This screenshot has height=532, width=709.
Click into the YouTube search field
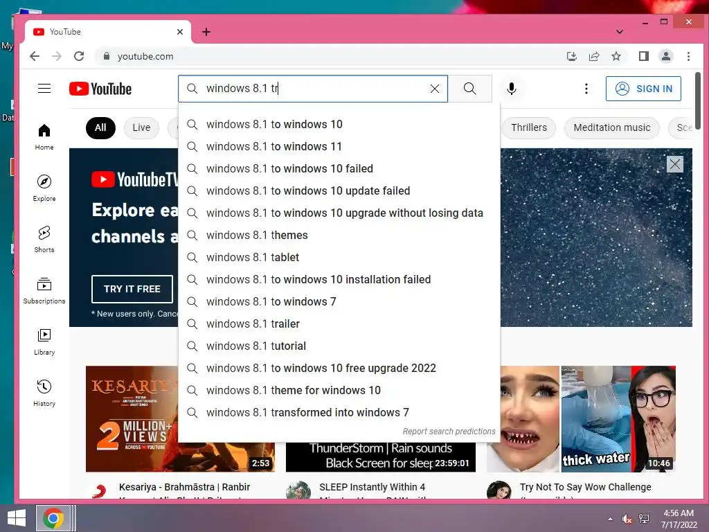pos(313,89)
